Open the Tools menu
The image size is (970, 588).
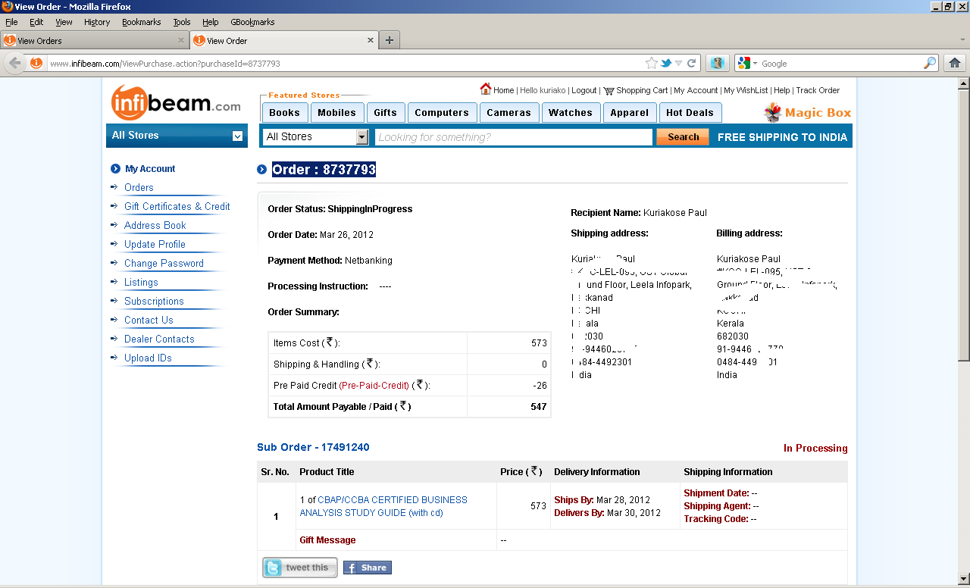point(182,22)
